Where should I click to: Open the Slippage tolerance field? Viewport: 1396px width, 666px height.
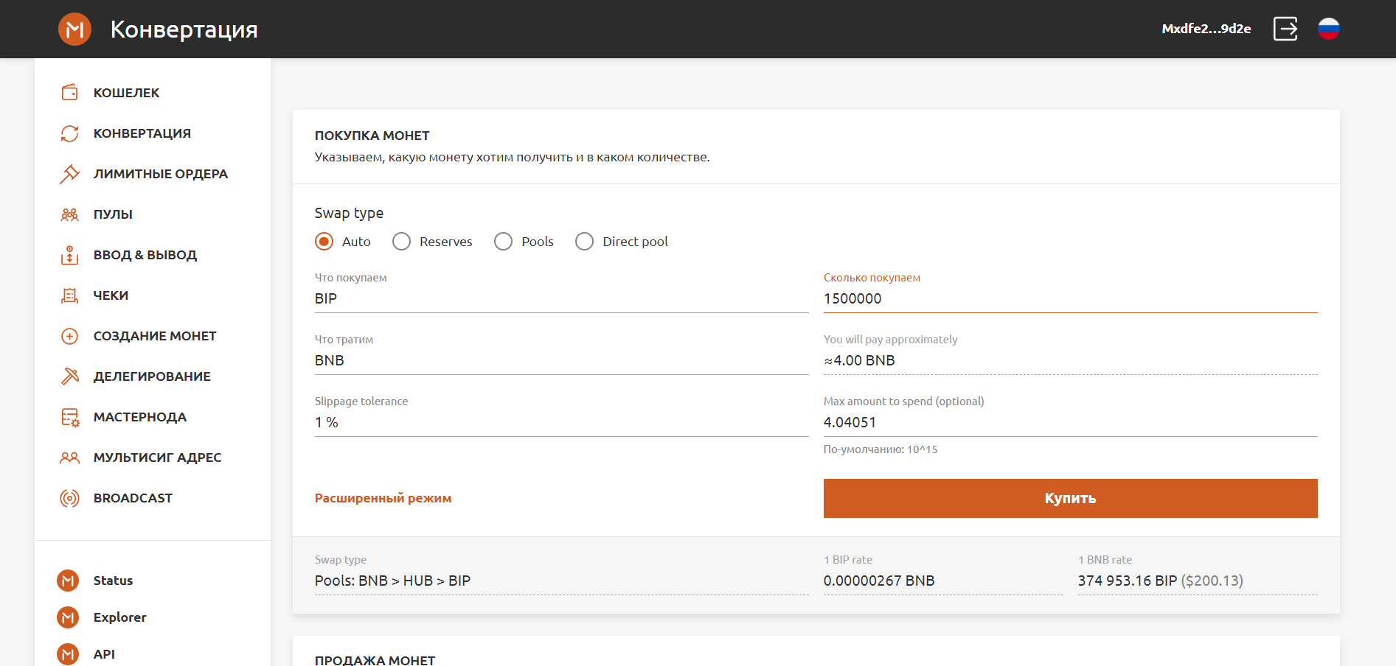[560, 422]
